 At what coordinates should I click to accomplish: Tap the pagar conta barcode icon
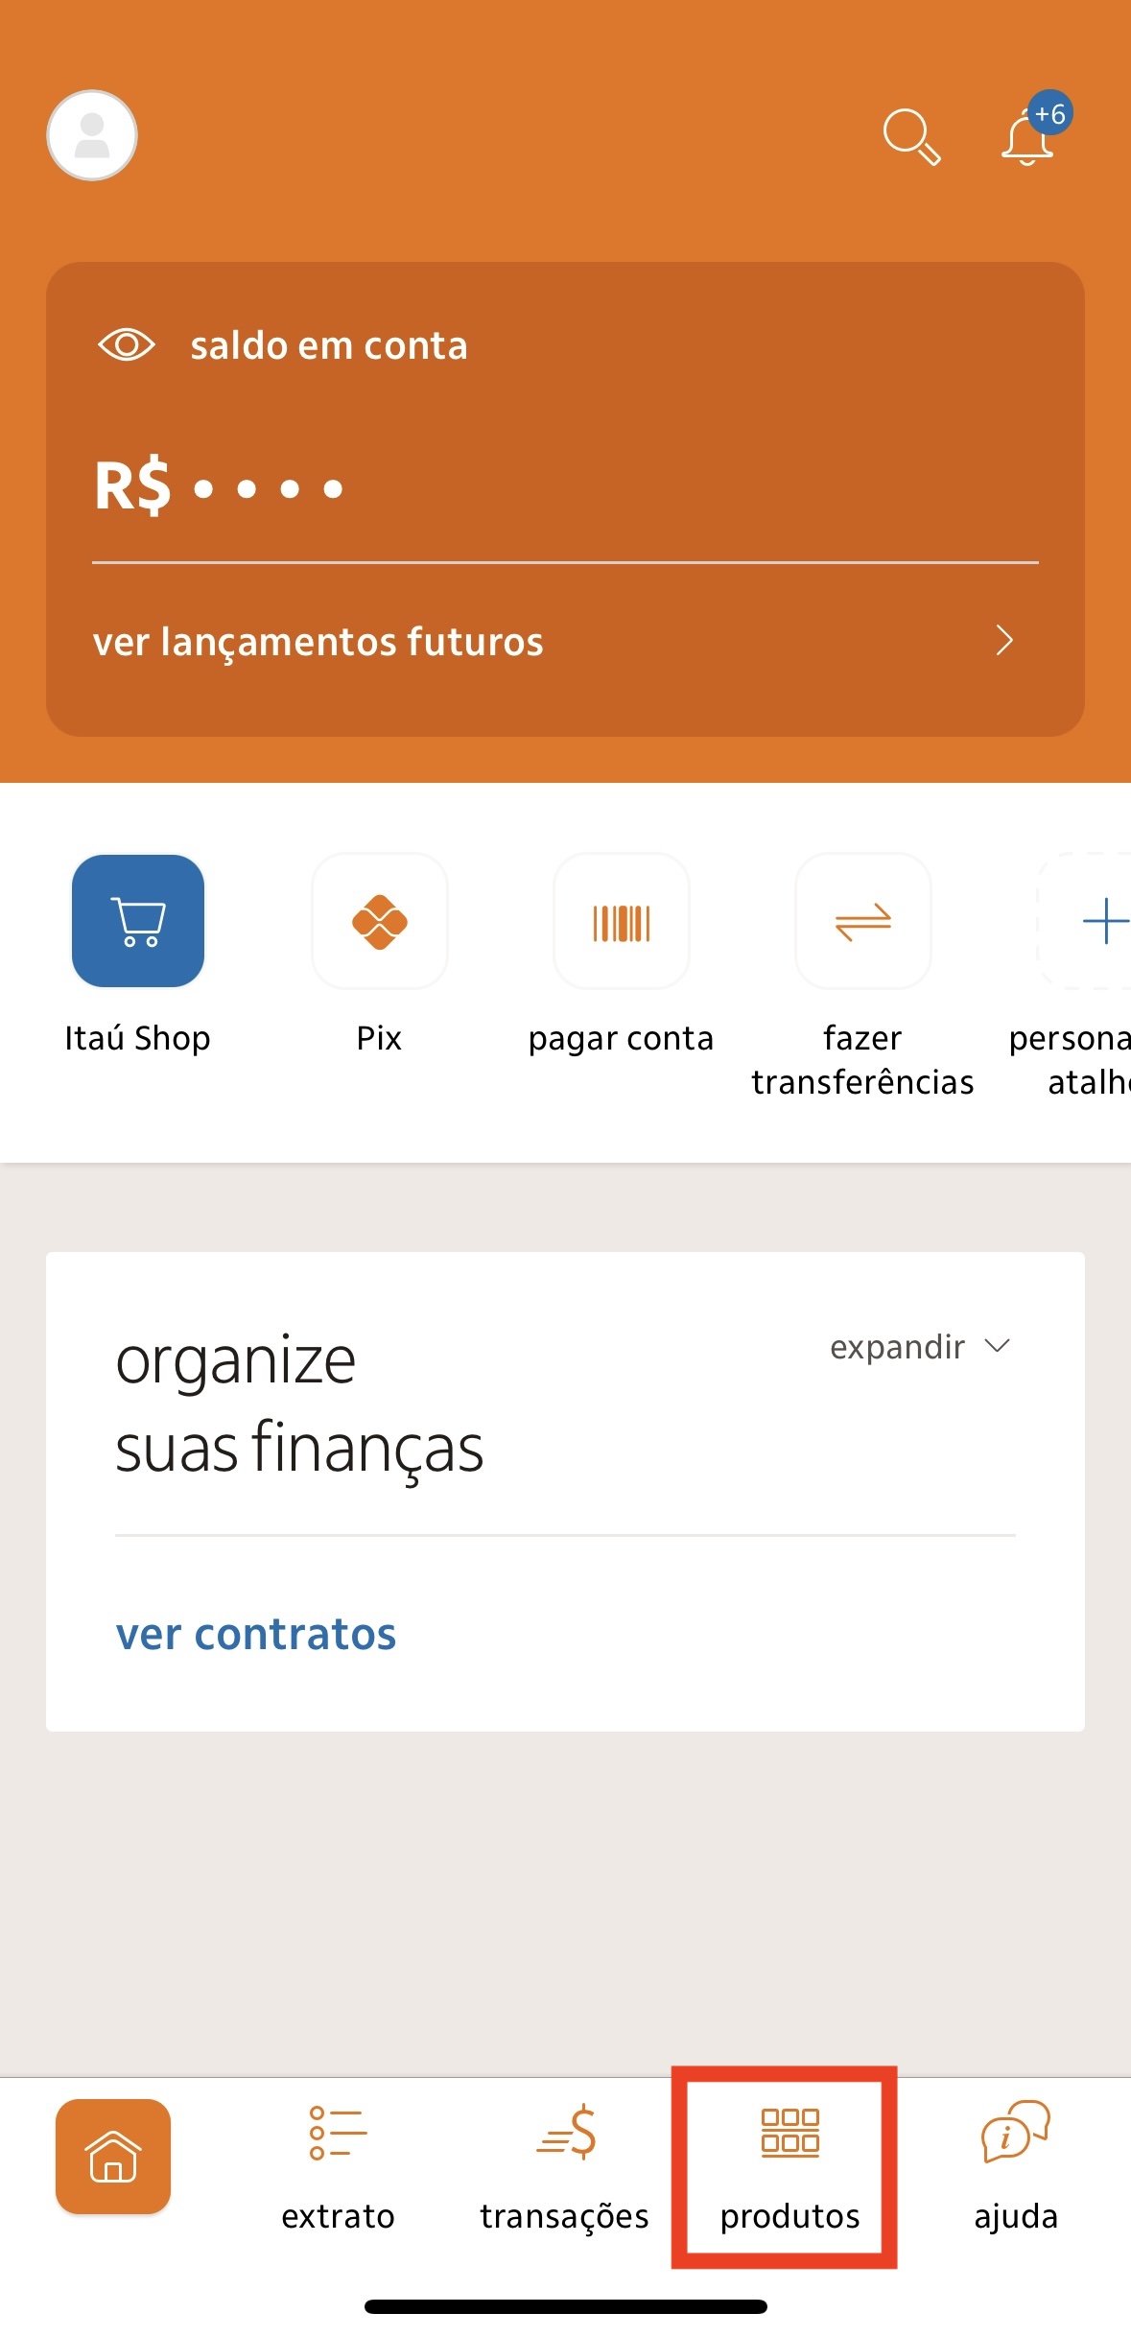point(622,921)
